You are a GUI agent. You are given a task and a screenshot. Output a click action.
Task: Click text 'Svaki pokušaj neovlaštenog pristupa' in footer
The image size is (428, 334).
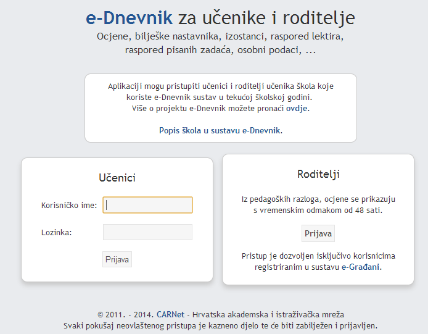(130, 326)
